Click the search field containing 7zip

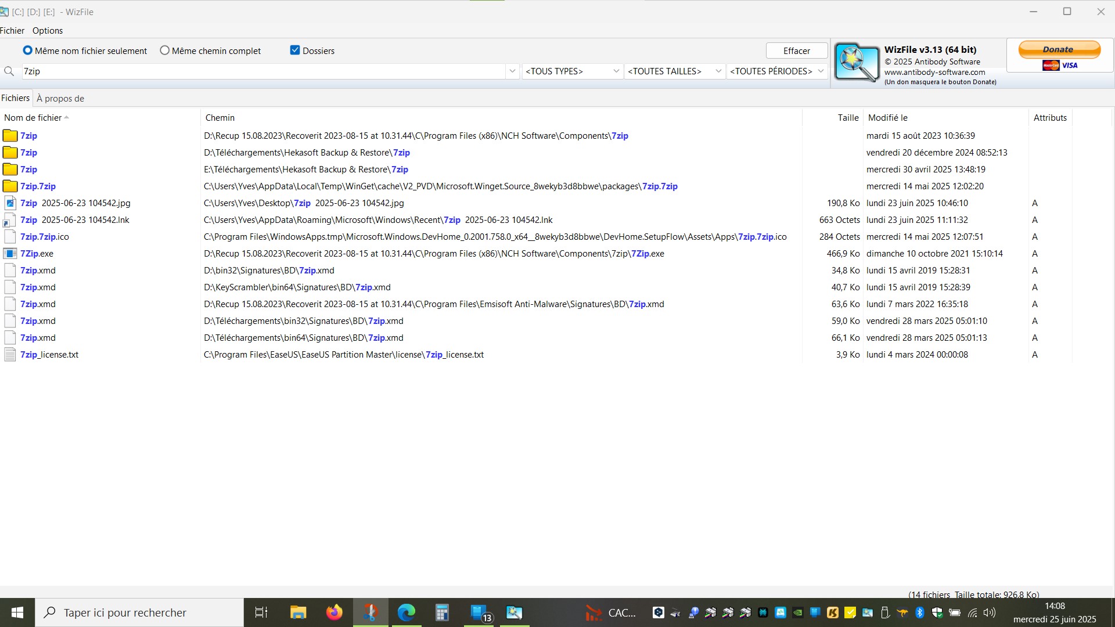coord(264,71)
